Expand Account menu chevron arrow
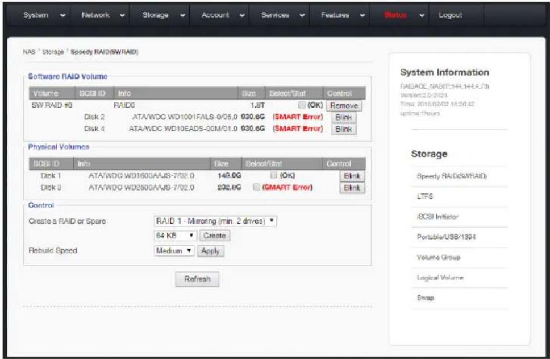This screenshot has height=359, width=550. (x=242, y=15)
